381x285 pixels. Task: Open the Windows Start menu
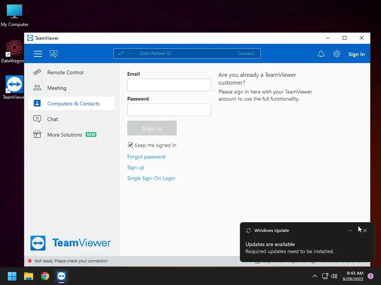point(12,276)
